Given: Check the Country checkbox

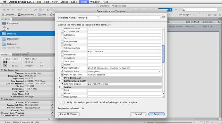Looking at the screenshot, I should pos(62,45).
